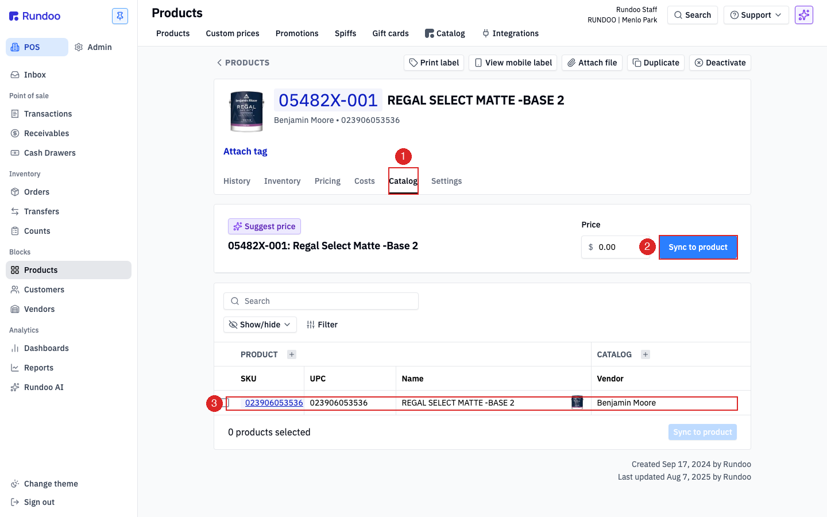
Task: Open Rundoo AI in sidebar
Action: 69,387
